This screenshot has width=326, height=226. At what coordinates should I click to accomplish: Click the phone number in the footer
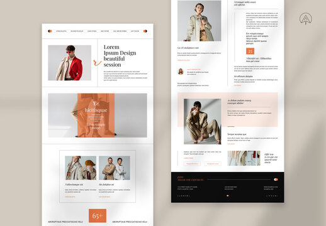tap(230, 187)
